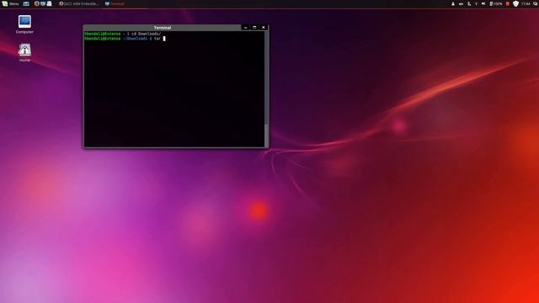Open the terminal launcher icon in the panel
This screenshot has height=303, width=539.
tap(43, 3)
